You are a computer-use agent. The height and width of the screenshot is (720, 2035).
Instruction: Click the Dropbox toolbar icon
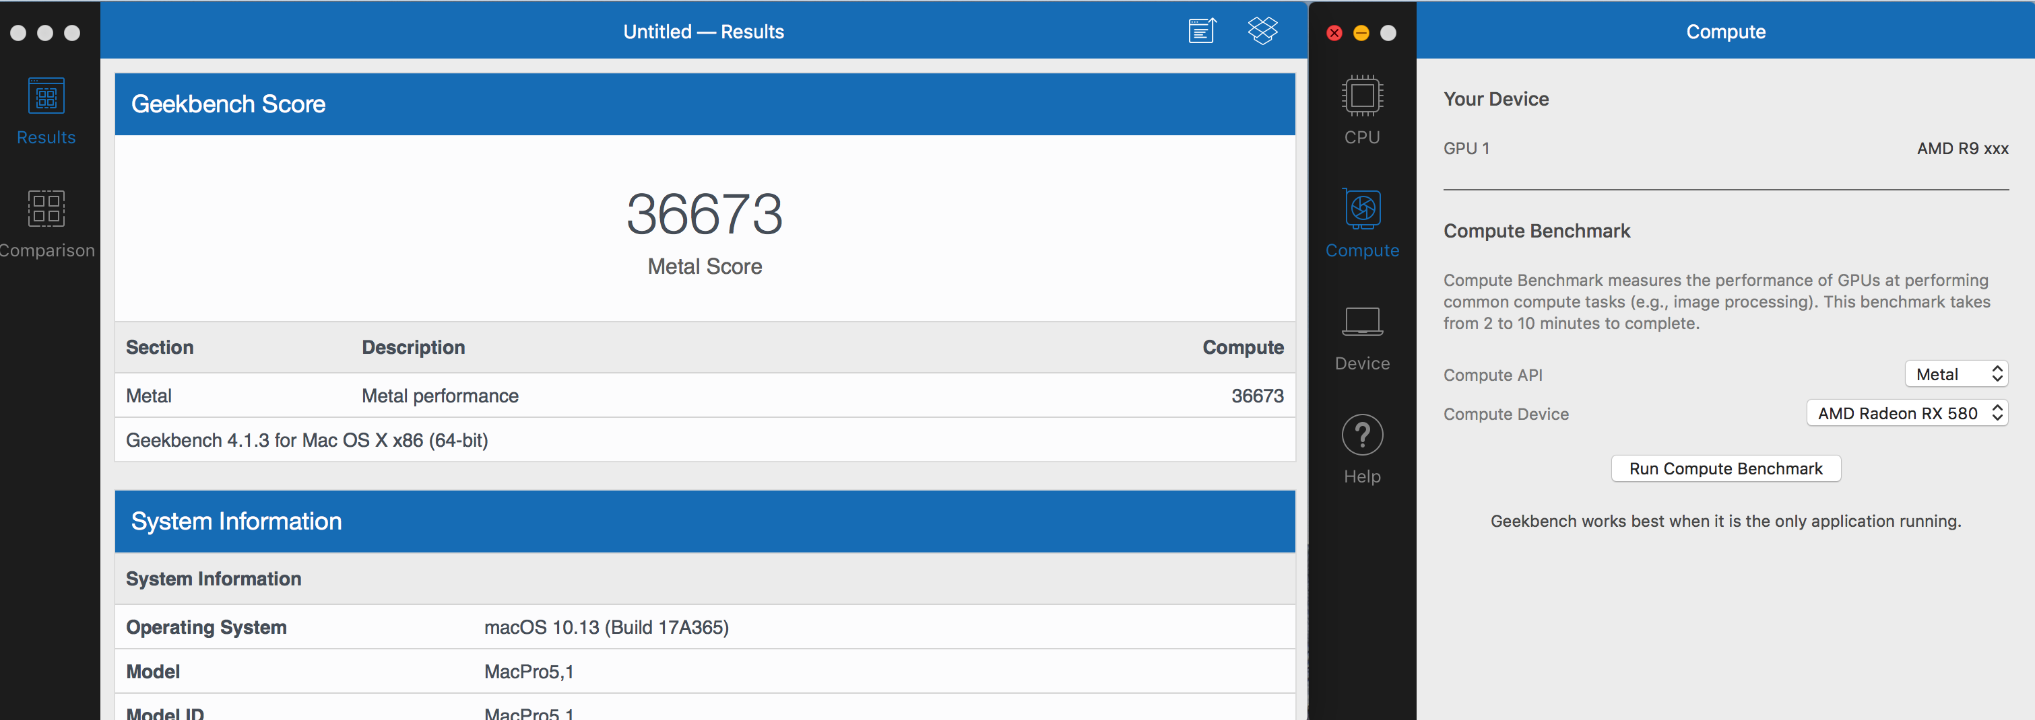click(x=1262, y=31)
